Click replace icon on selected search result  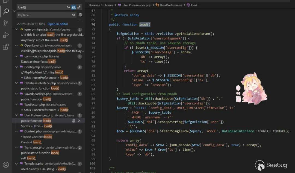73,121
